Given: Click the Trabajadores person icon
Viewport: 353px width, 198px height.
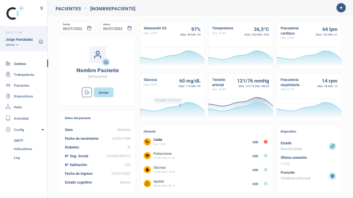Looking at the screenshot, I should (8, 74).
